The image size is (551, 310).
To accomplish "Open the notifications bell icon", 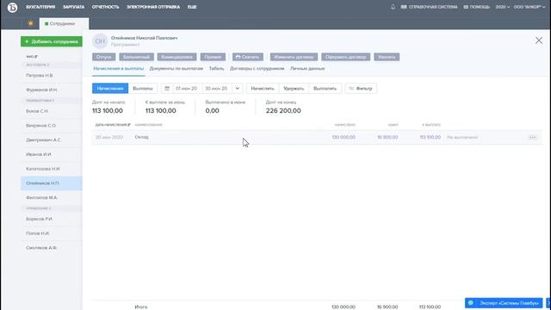I will (x=393, y=7).
